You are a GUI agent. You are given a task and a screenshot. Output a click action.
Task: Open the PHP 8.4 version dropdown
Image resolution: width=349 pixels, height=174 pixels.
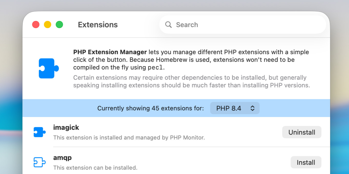point(234,108)
